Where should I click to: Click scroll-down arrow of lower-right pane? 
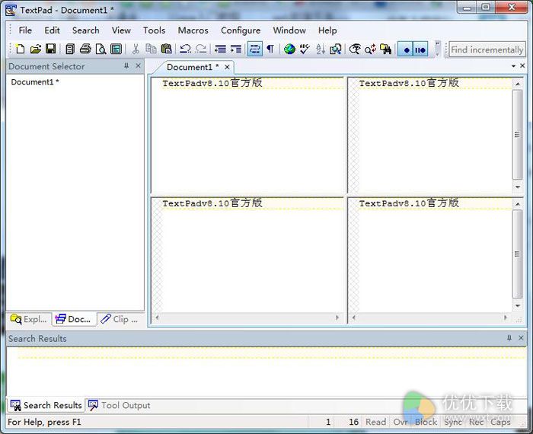coord(517,305)
